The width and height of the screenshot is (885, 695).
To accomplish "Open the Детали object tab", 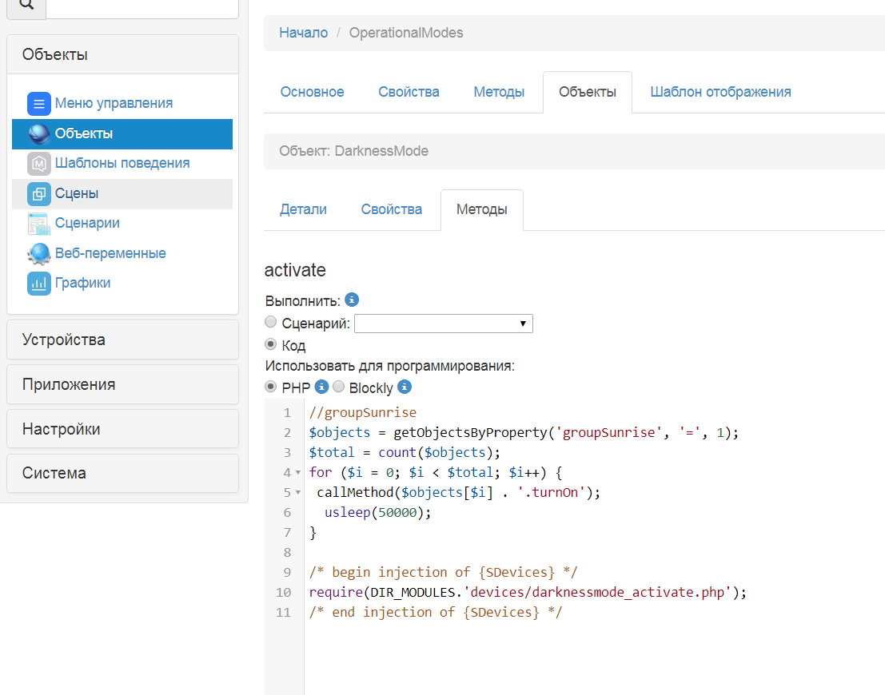I will (x=303, y=209).
